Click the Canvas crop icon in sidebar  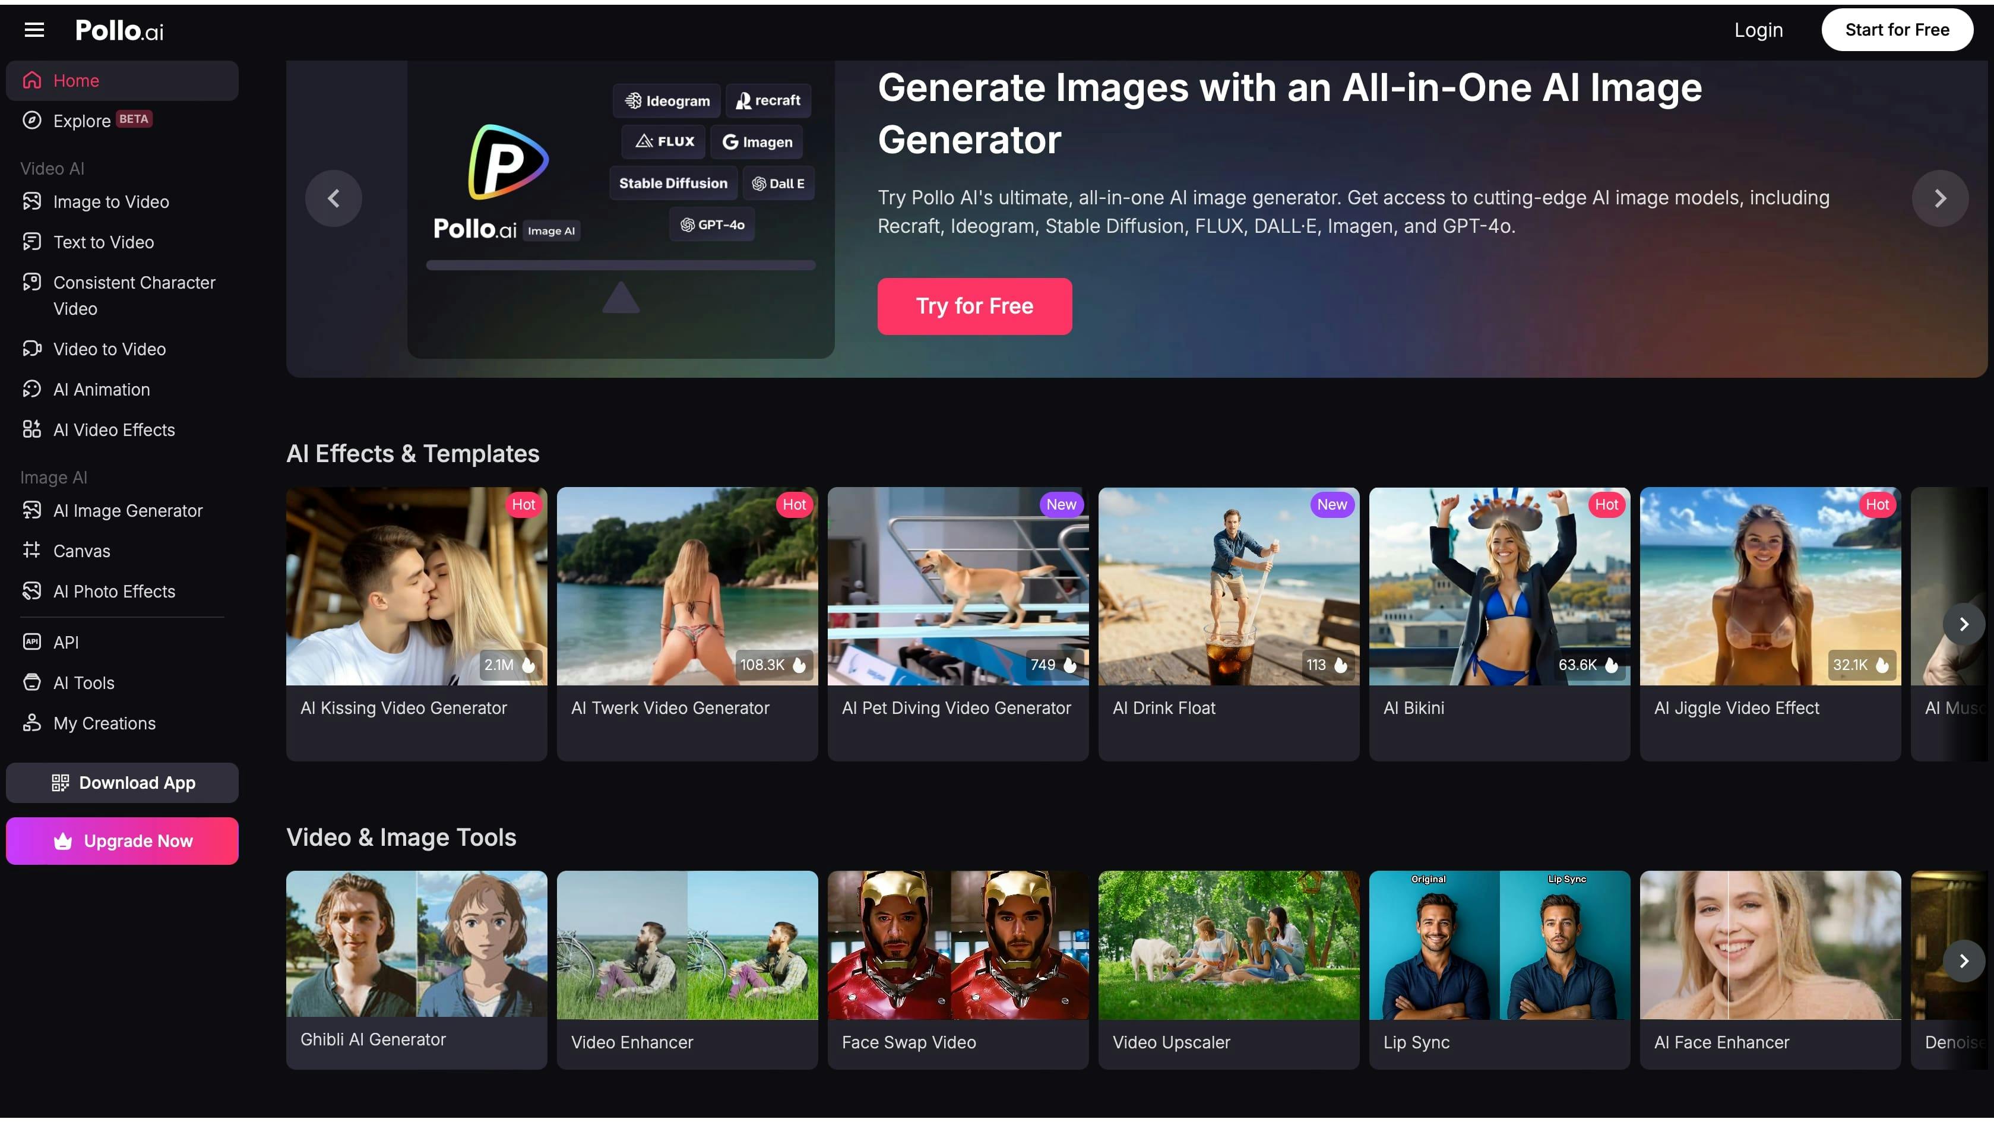click(x=31, y=551)
